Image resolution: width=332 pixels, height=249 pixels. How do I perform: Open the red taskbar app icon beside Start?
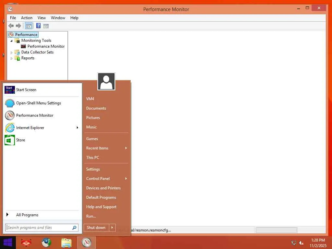(26, 243)
